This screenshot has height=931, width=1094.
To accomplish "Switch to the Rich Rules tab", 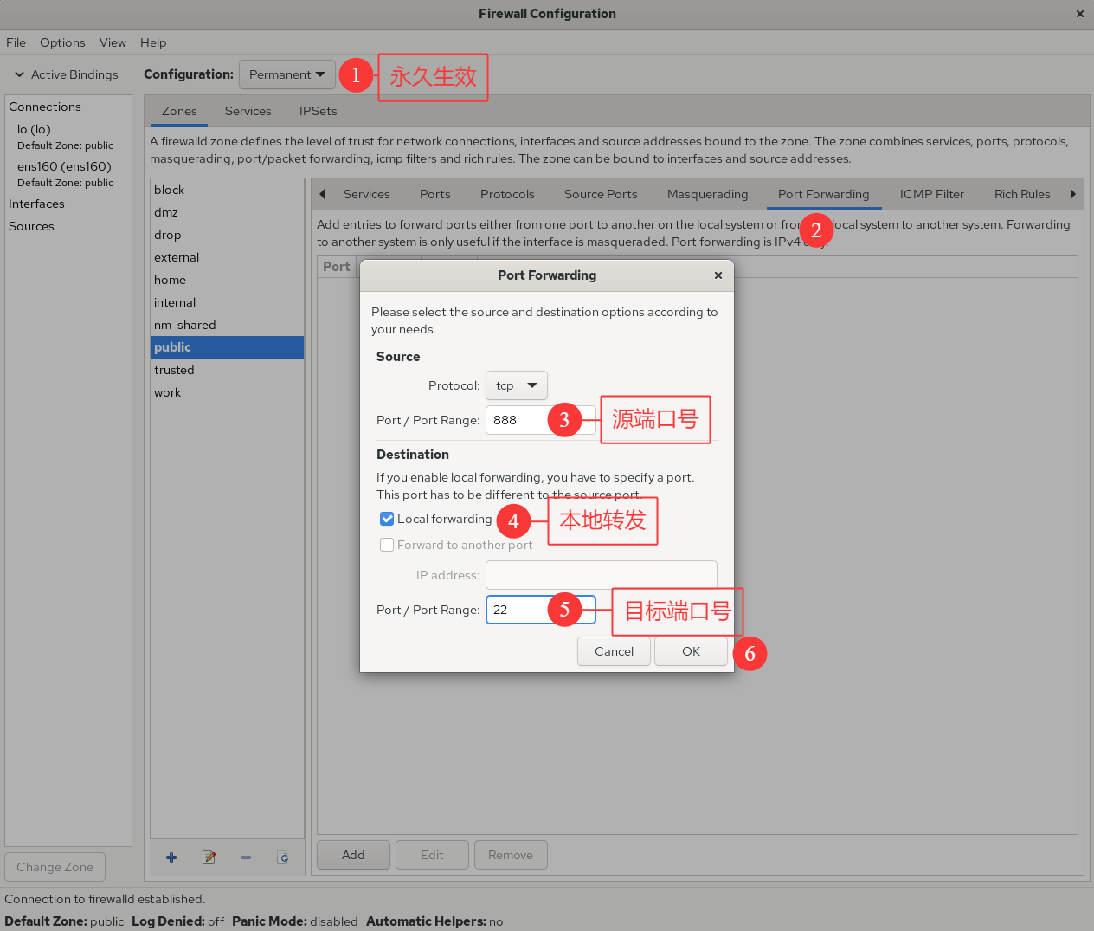I will click(1021, 194).
